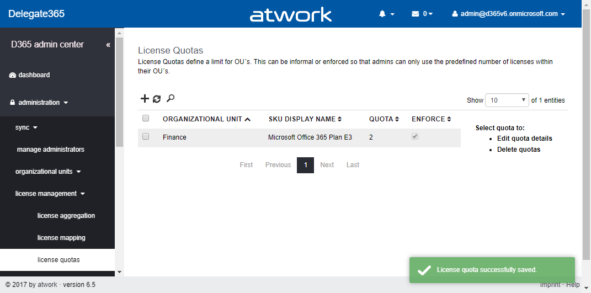Collapse the sidebar with double chevron
The image size is (591, 293).
coord(108,45)
